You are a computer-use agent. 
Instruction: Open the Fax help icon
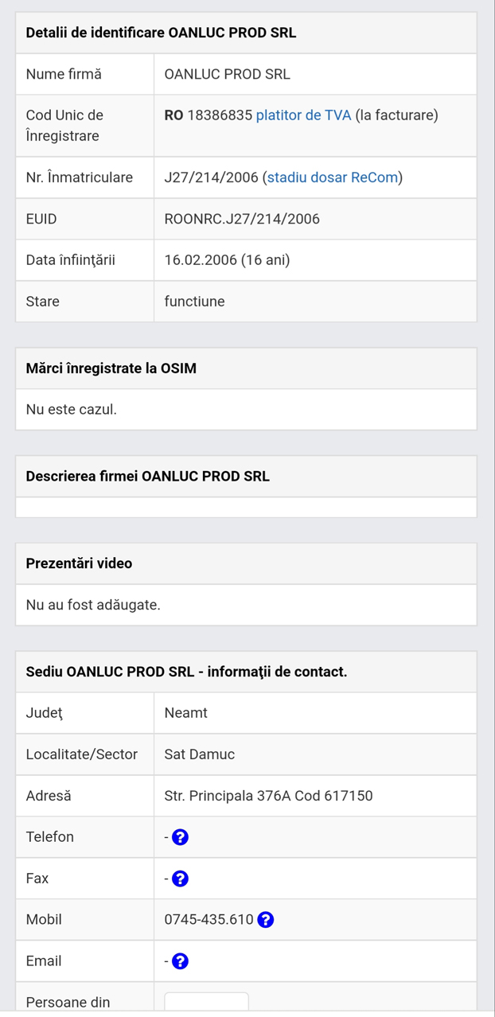click(180, 879)
